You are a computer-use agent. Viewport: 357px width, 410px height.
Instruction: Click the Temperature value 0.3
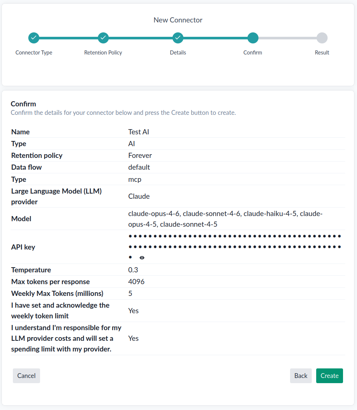(x=133, y=270)
